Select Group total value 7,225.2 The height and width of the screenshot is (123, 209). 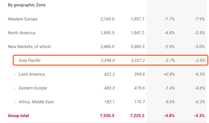pos(137,116)
